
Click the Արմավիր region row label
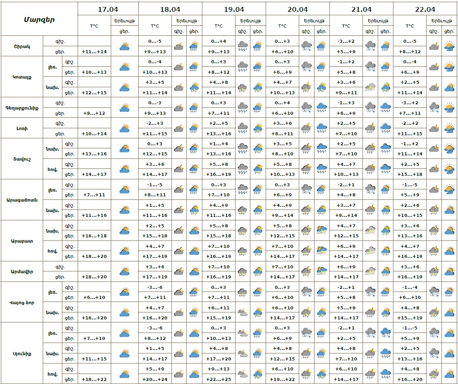tap(22, 271)
